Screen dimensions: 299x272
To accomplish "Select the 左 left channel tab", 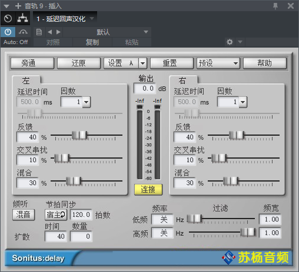I will tap(26, 80).
